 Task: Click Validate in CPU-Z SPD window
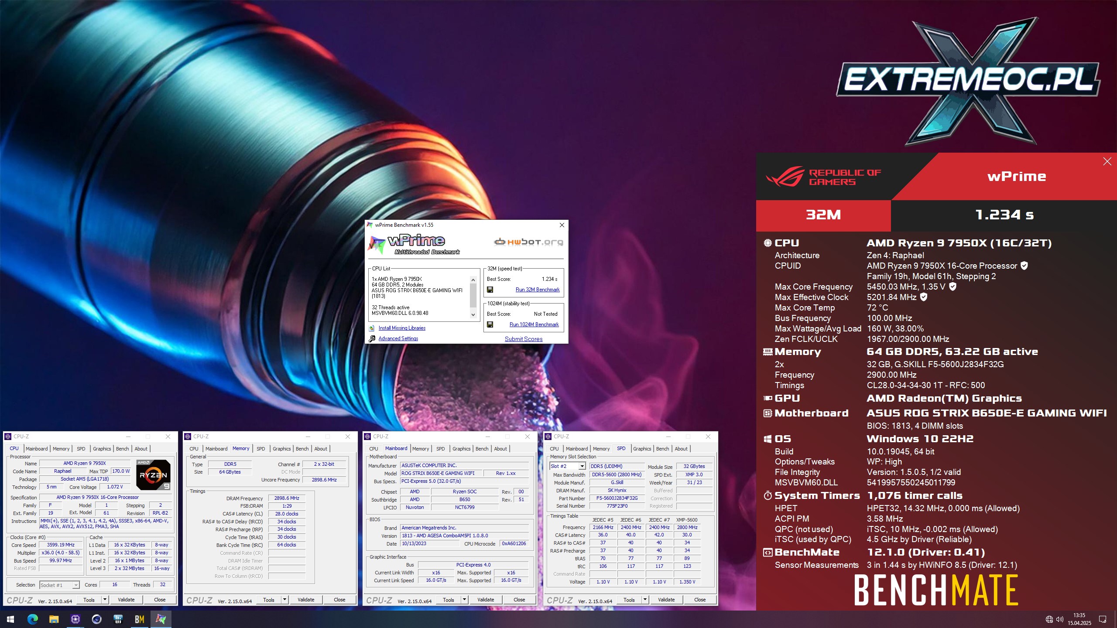tap(666, 600)
